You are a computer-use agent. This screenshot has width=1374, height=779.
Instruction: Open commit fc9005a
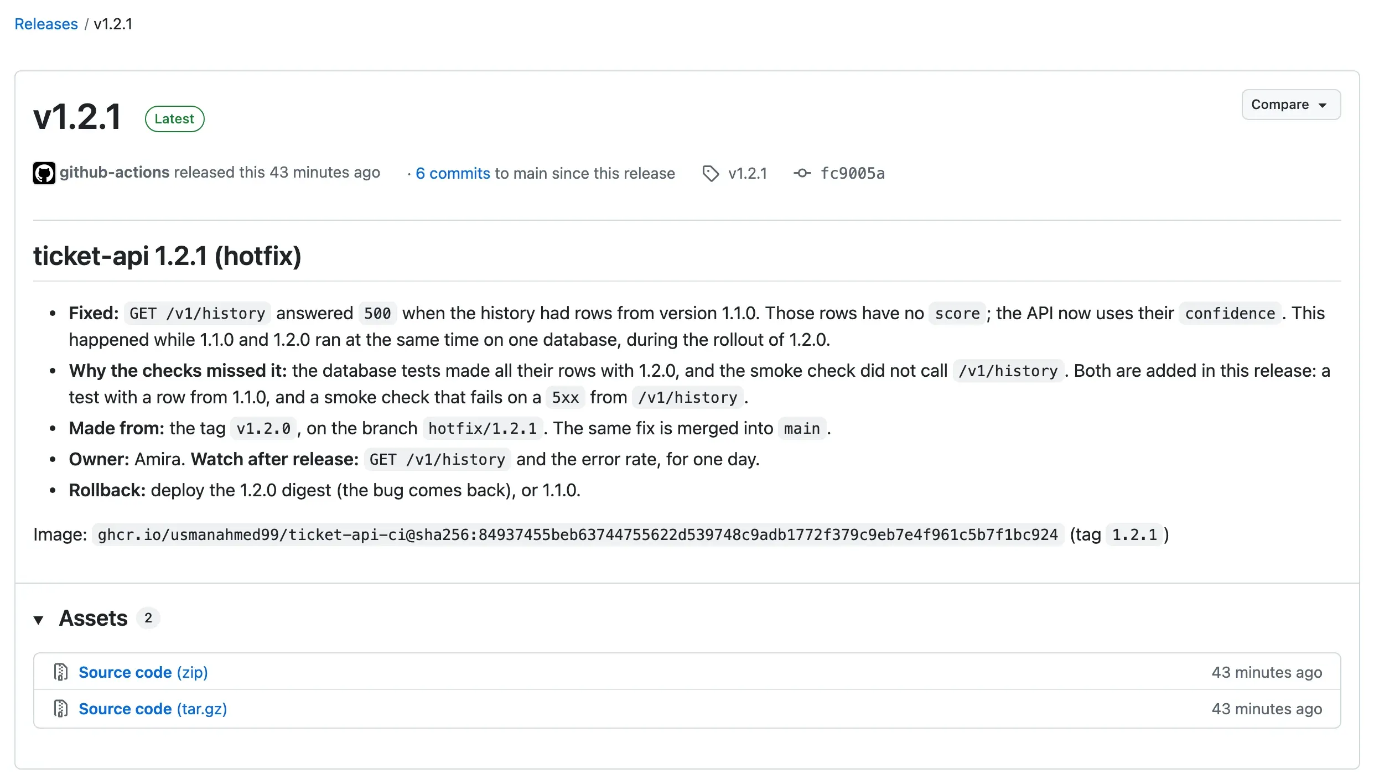[852, 174]
